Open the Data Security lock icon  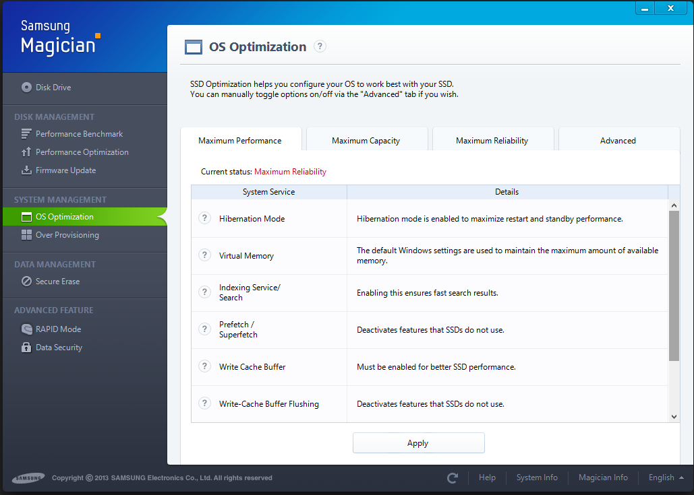click(x=26, y=348)
